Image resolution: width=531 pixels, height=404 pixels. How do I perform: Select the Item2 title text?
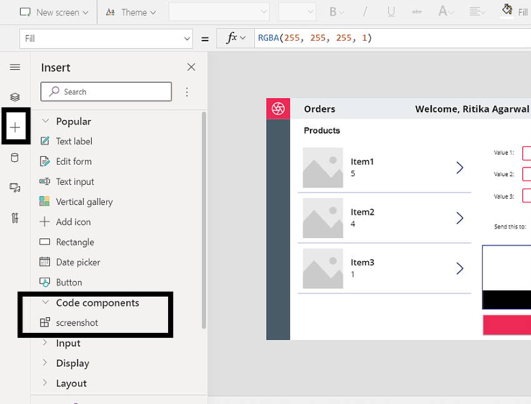pos(362,212)
